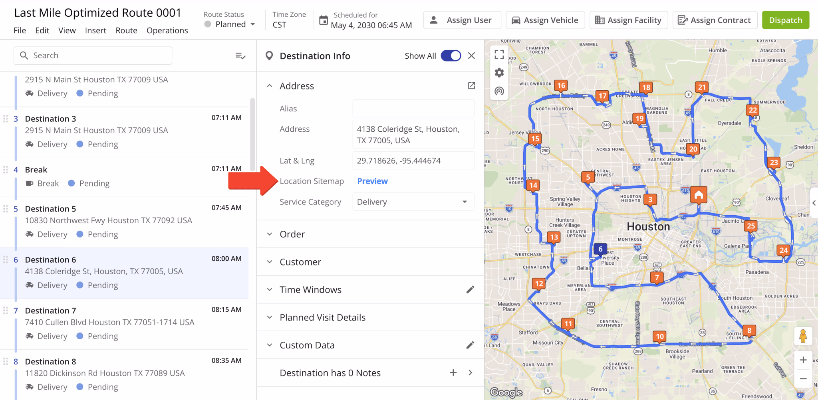Click the list filter icon beside the search box

(240, 56)
